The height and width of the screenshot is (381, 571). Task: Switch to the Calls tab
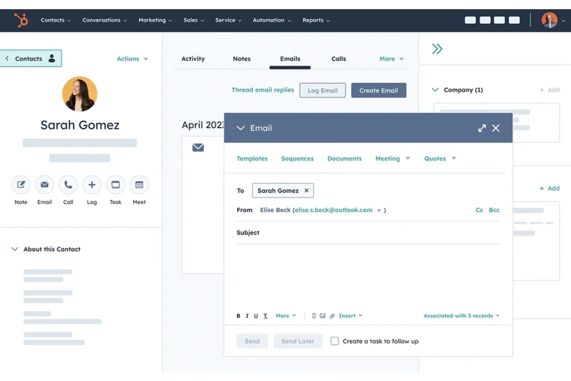[x=338, y=59]
